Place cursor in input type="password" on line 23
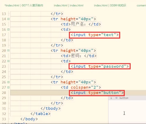This screenshot has height=124, width=146. tap(100, 66)
